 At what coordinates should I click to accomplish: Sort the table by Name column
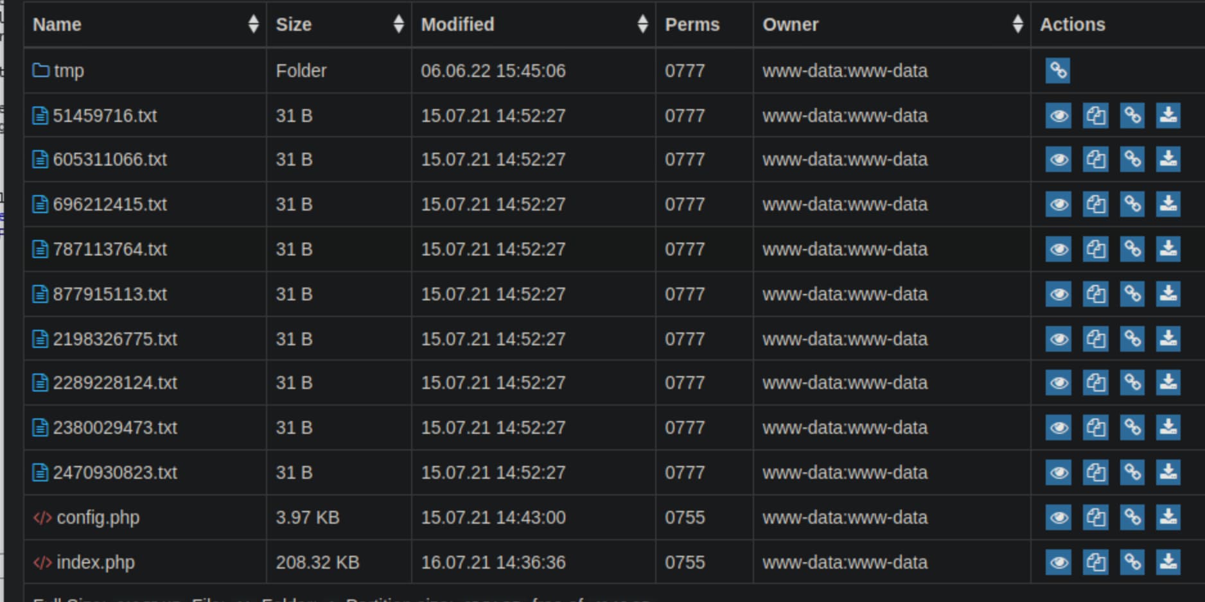coord(253,24)
